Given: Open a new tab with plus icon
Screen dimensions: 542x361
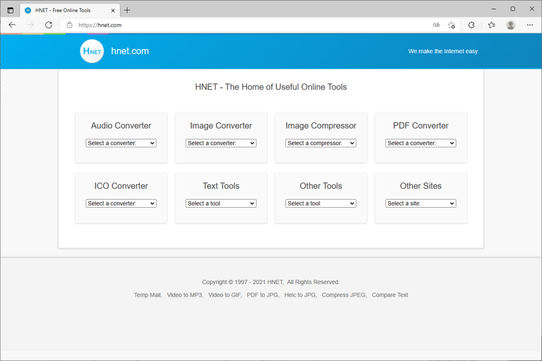Looking at the screenshot, I should click(127, 10).
